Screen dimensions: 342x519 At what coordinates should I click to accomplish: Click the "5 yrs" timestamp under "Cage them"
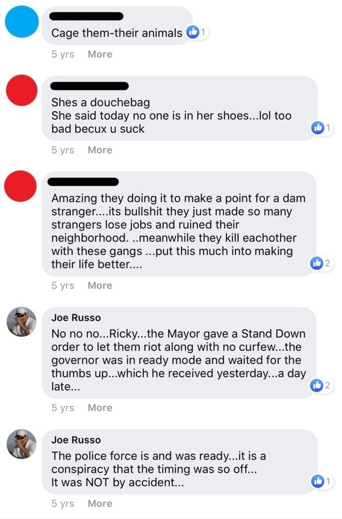(x=62, y=54)
